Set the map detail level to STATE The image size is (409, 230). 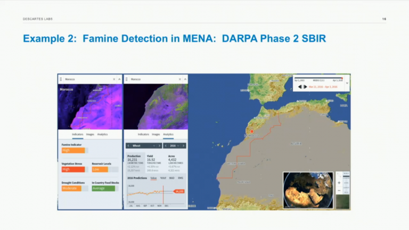pyautogui.click(x=346, y=183)
